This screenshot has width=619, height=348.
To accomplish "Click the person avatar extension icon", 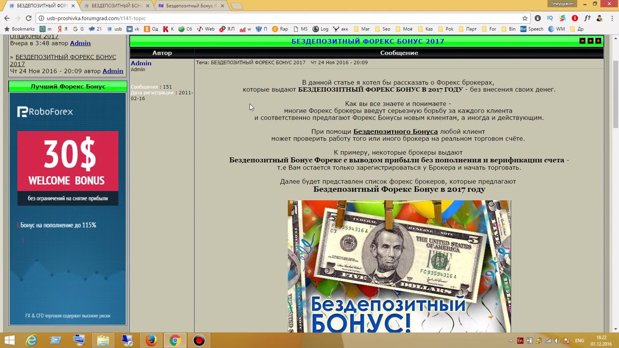I will point(600,18).
